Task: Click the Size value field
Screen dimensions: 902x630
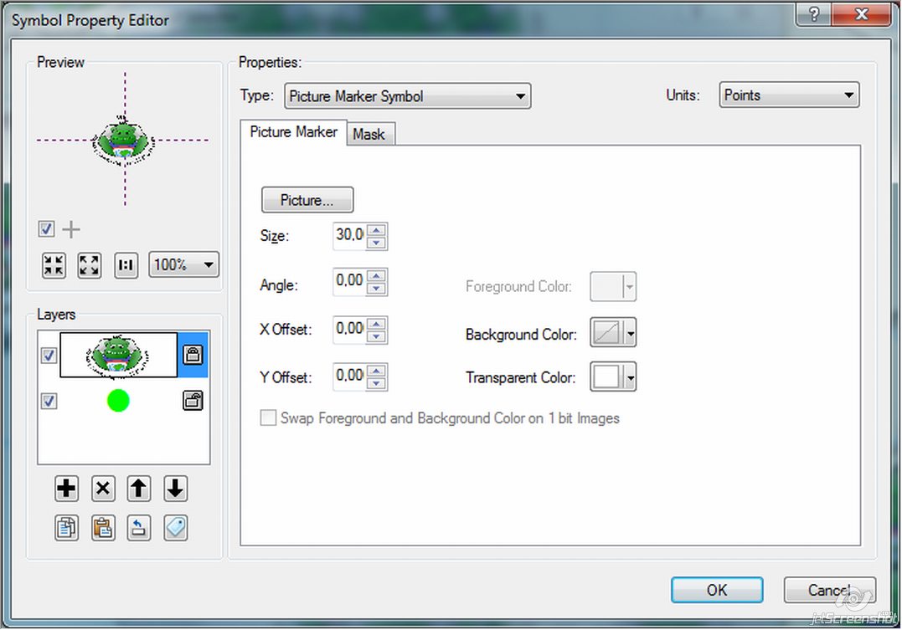Action: [x=350, y=235]
